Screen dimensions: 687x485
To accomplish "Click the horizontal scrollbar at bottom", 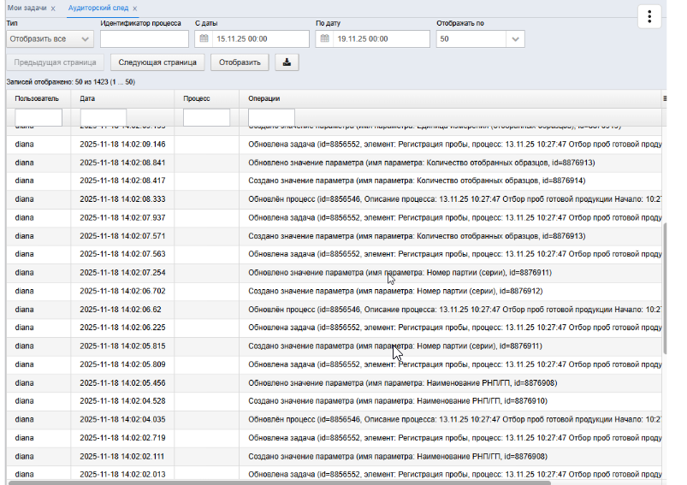I will click(279, 482).
